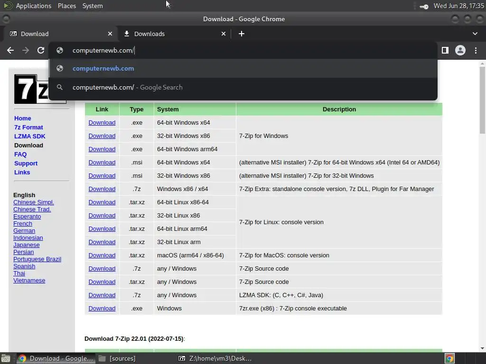The image size is (486, 364).
Task: Click the magnifier icon beside the Google Search suggestion
Action: 60,87
